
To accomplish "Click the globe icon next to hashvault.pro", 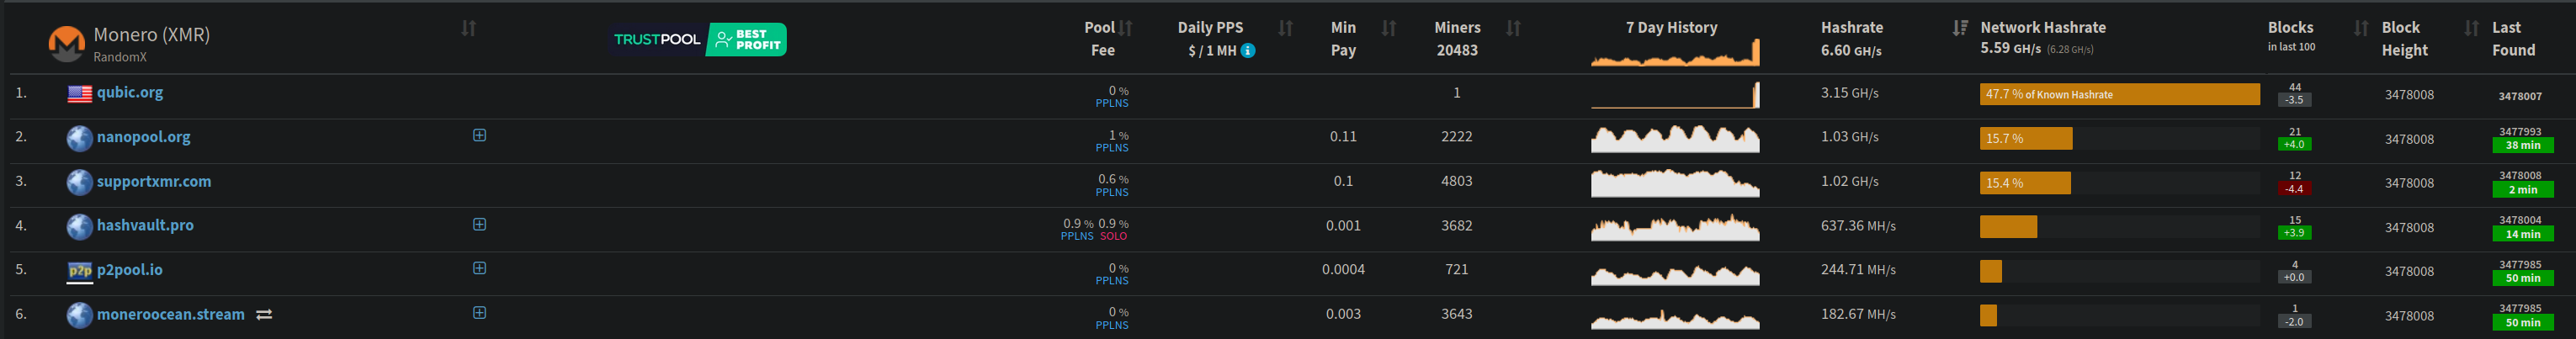I will pos(80,227).
